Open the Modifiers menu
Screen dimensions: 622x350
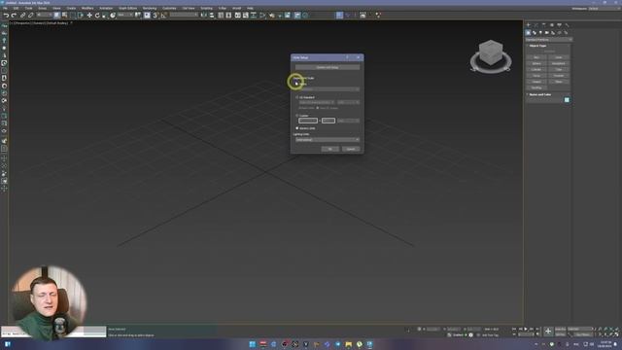coord(87,8)
